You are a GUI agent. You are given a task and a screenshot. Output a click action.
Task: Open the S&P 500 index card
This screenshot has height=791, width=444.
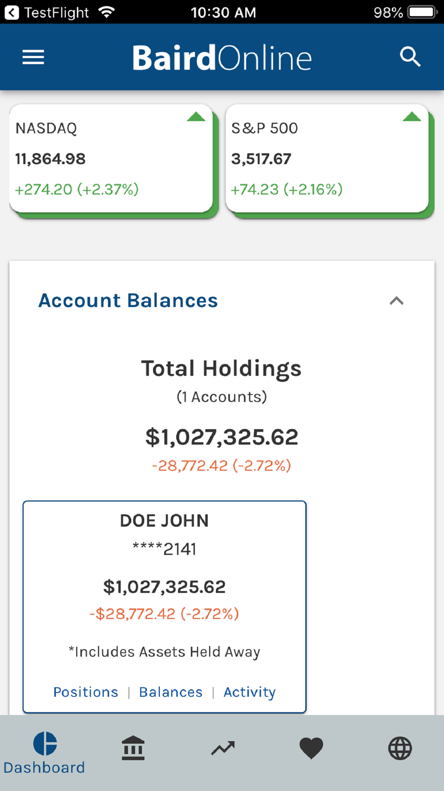(327, 159)
